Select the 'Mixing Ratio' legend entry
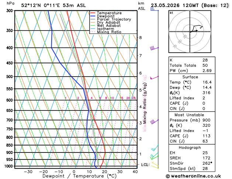Image resolution: width=232 pixels, height=179 pixels. click(x=109, y=32)
